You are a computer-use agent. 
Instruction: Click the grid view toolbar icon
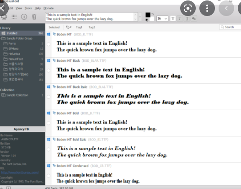pyautogui.click(x=14, y=16)
